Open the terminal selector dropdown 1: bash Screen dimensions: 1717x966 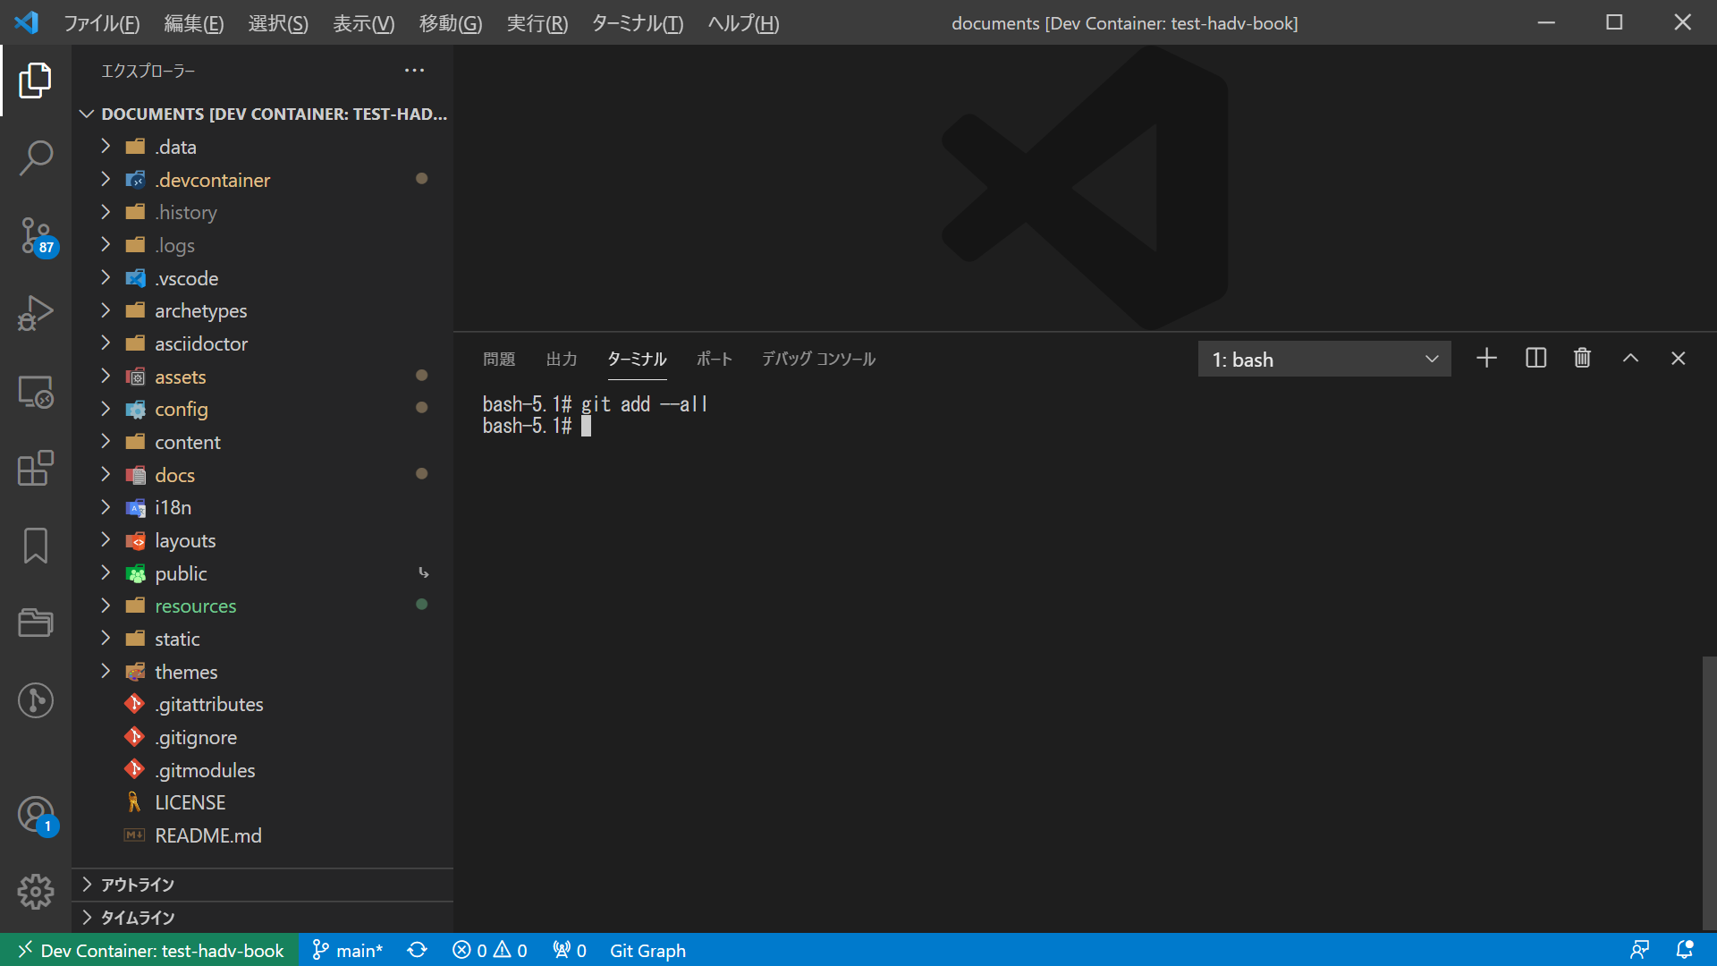coord(1324,359)
